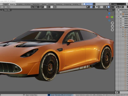128x96 pixels.
Task: Open the pivot point selector
Action: point(42,7)
